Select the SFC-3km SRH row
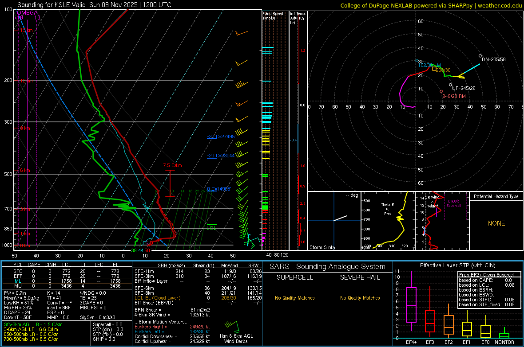524x347 pixels. [198, 276]
